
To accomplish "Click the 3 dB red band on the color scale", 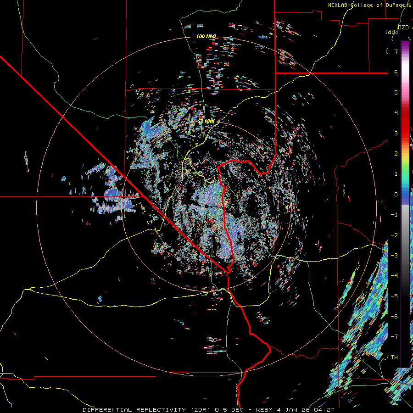I will point(405,133).
